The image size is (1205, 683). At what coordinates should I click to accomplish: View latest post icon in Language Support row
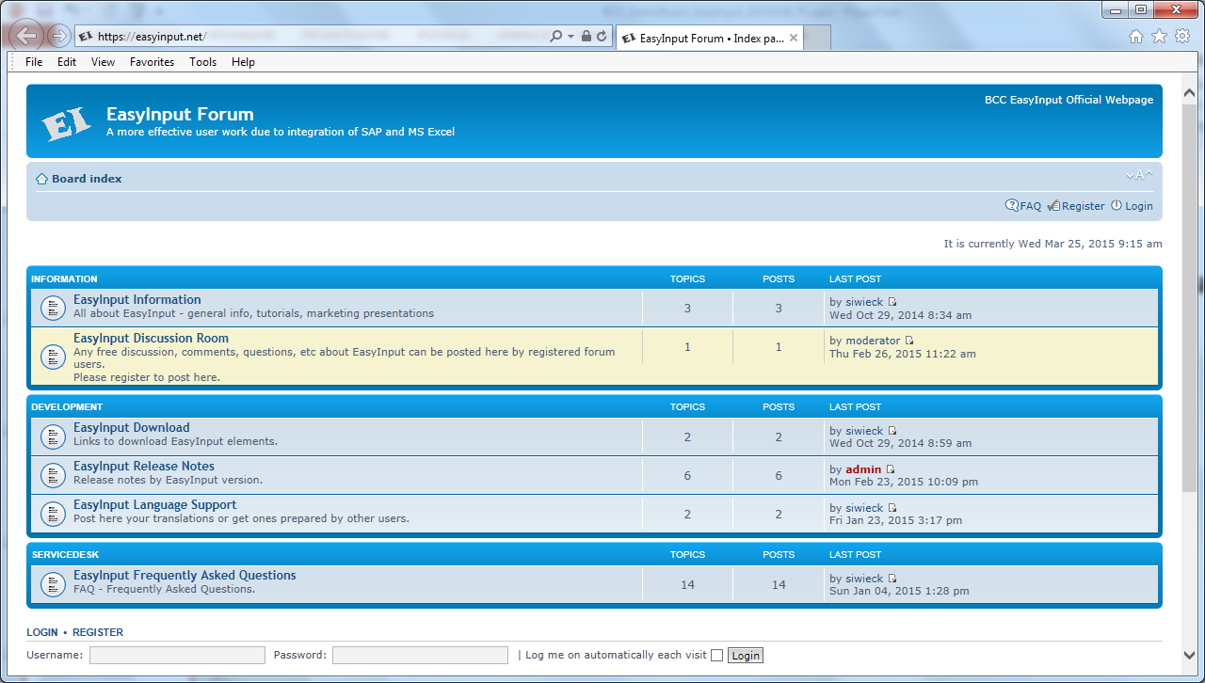(892, 508)
